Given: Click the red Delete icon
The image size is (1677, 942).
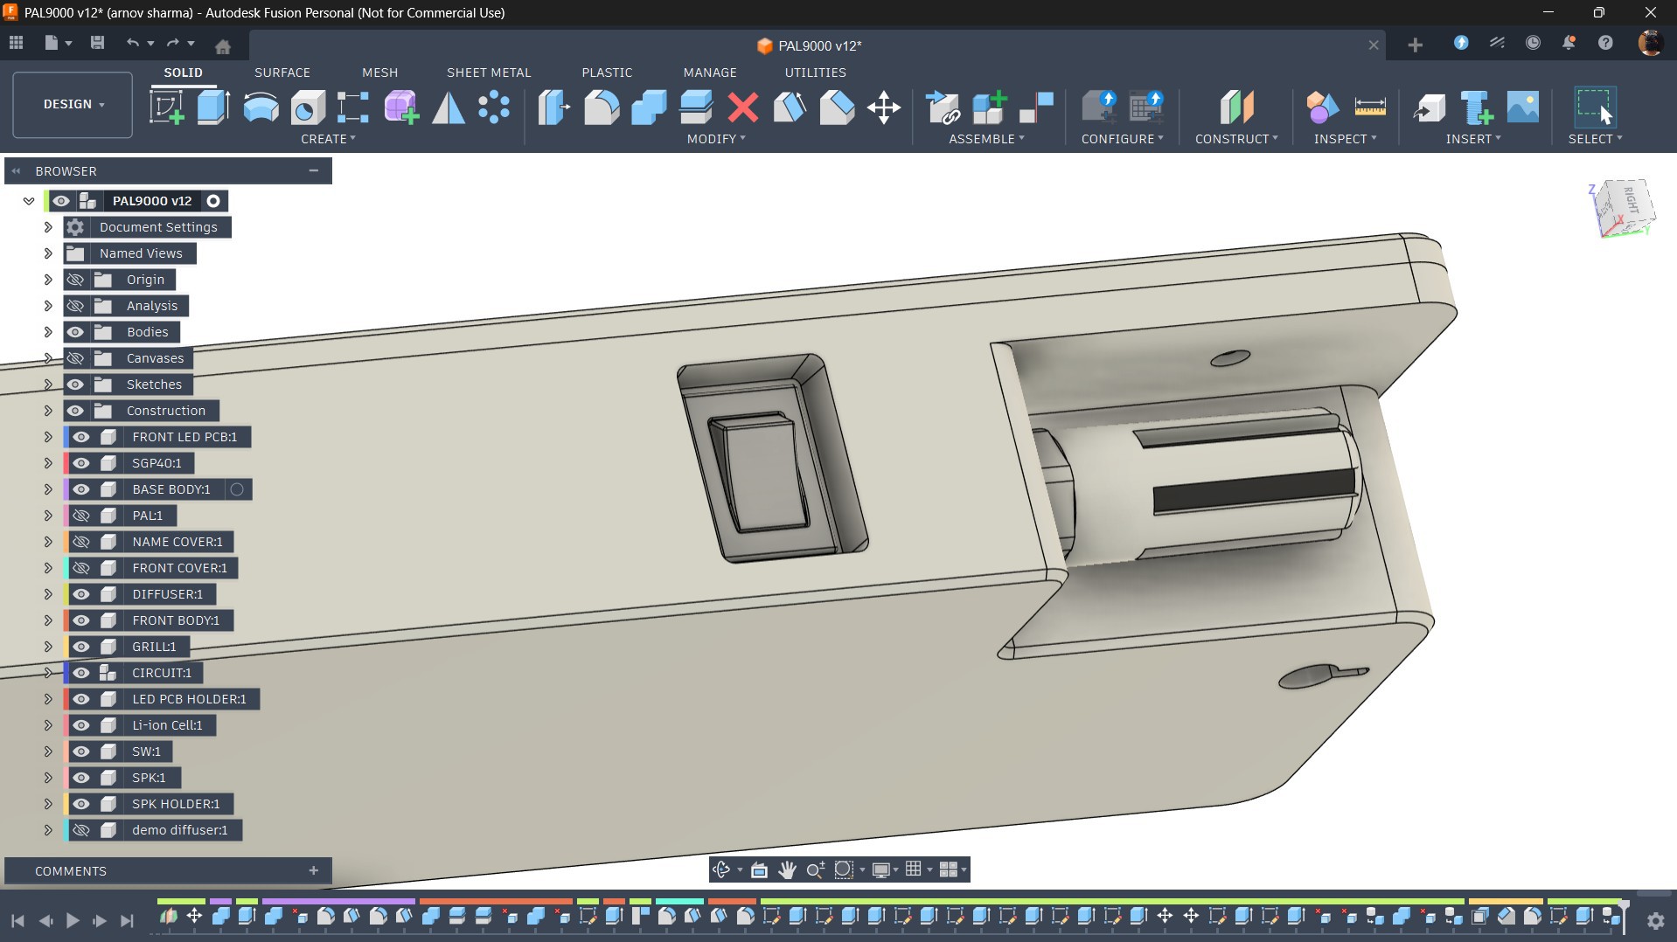Looking at the screenshot, I should (x=742, y=107).
